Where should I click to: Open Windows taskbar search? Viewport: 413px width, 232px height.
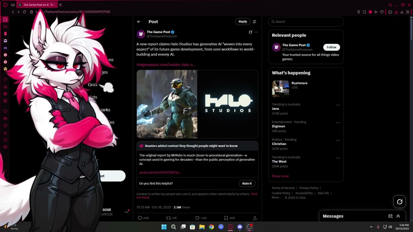point(174,227)
